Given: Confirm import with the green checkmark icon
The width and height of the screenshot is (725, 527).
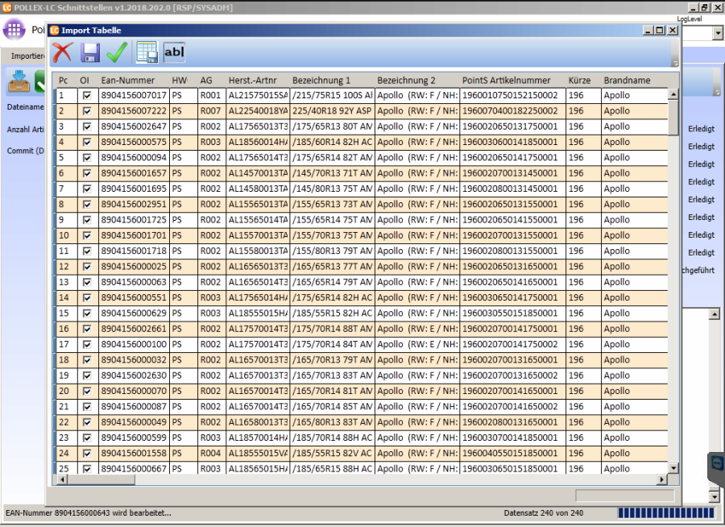Looking at the screenshot, I should [117, 52].
